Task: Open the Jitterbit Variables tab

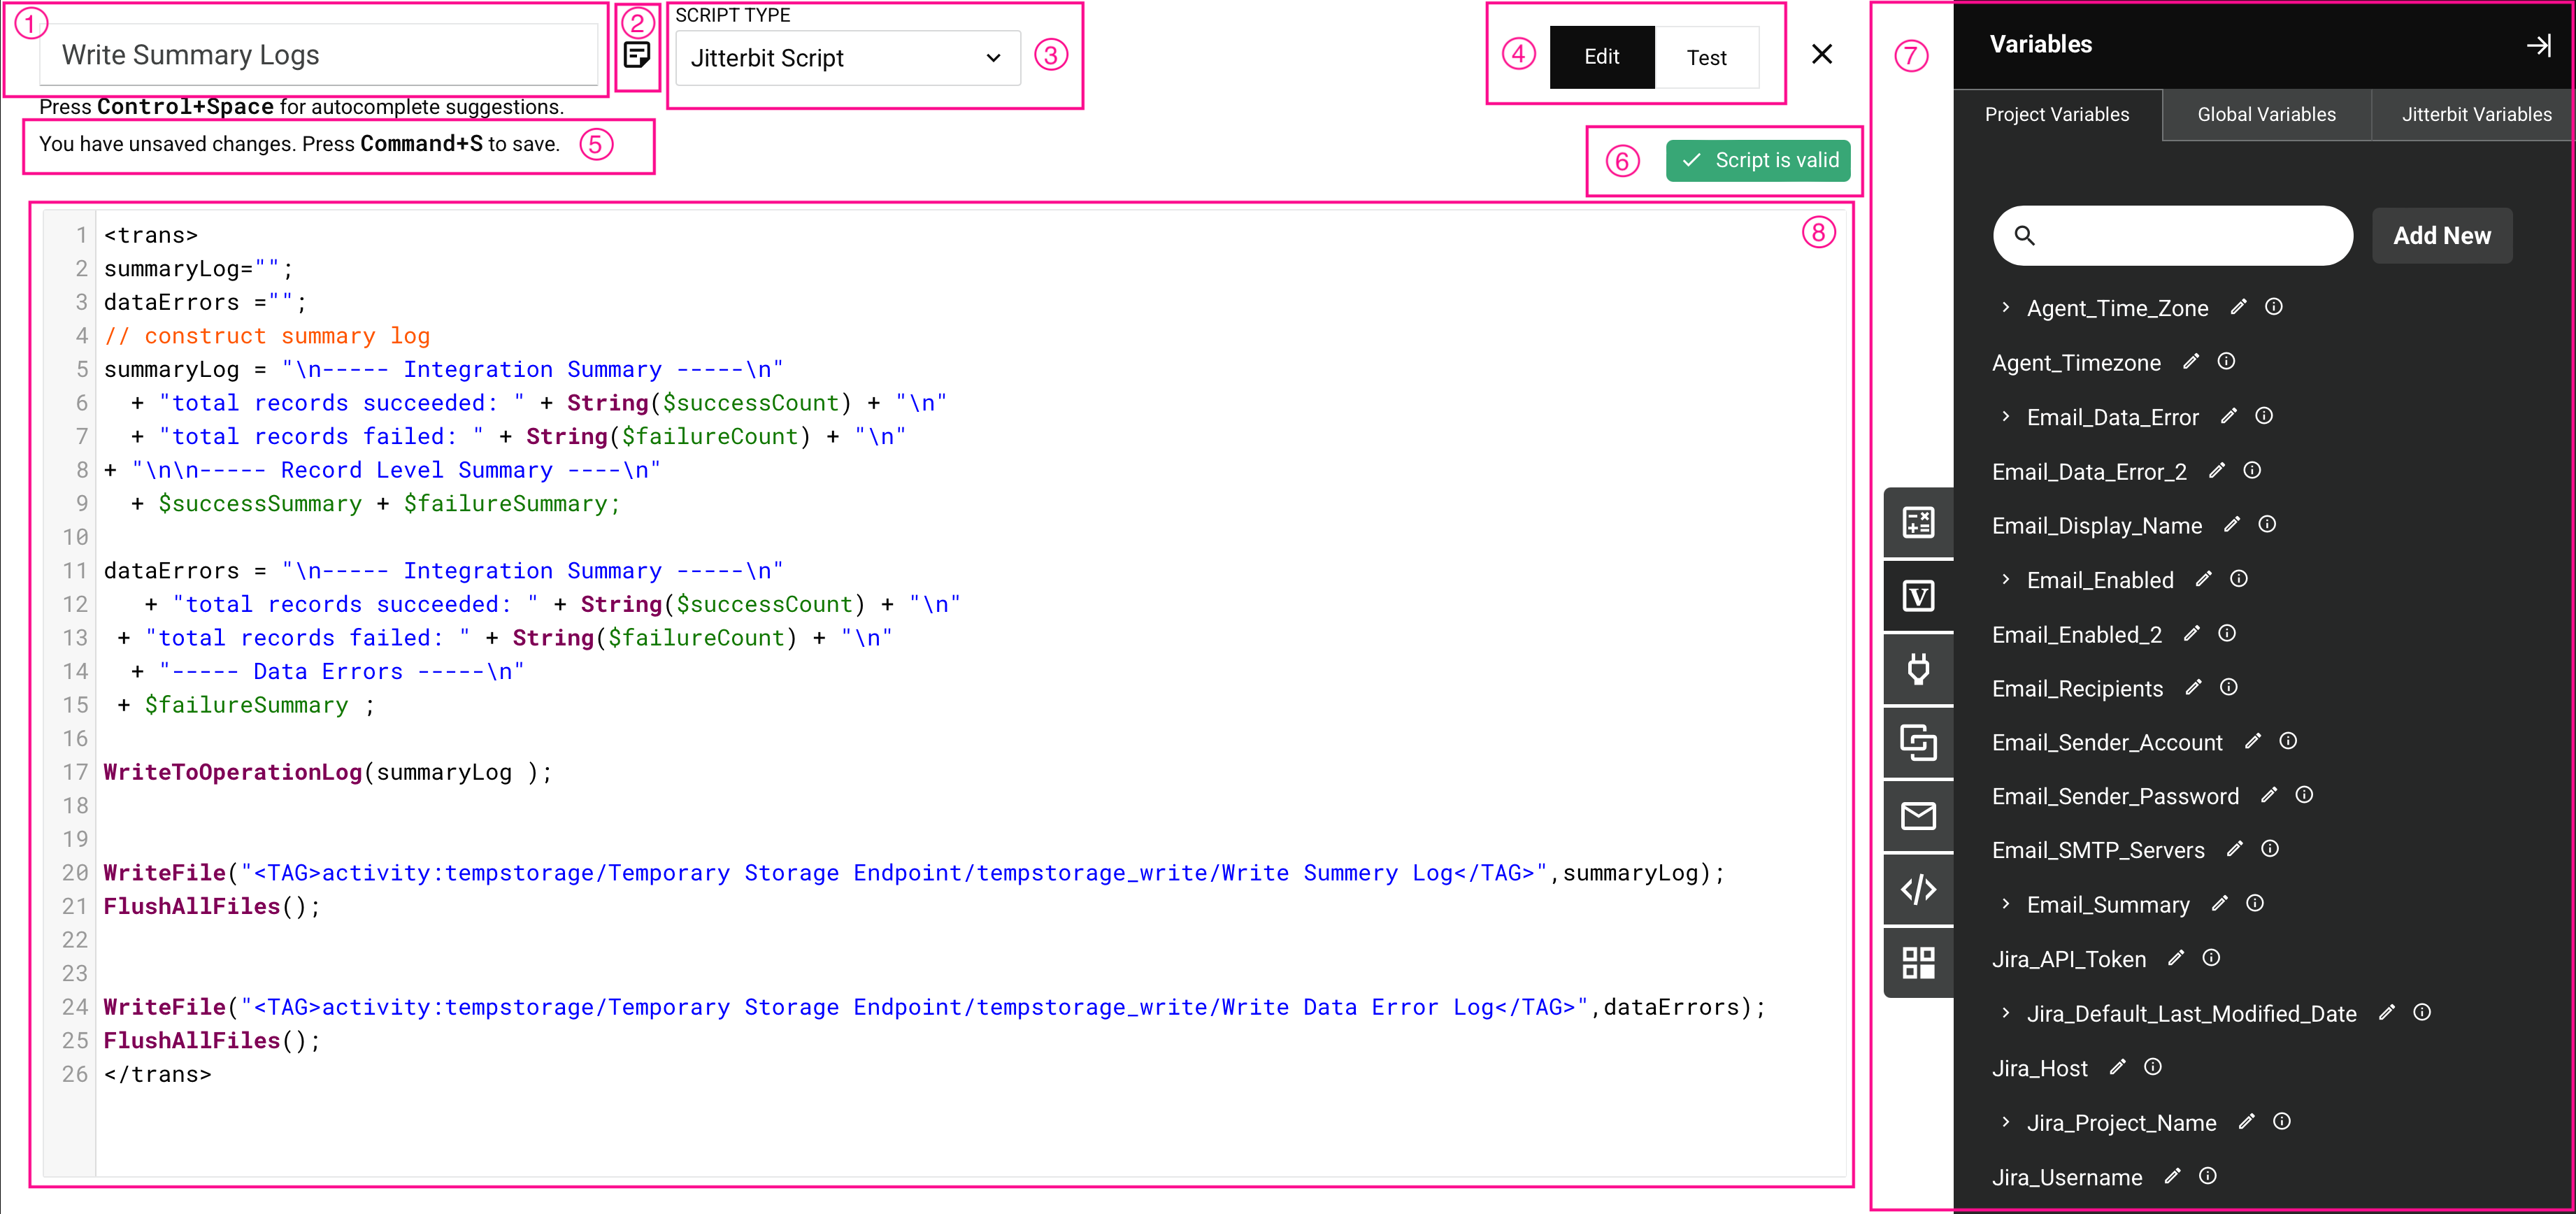Action: 2476,114
